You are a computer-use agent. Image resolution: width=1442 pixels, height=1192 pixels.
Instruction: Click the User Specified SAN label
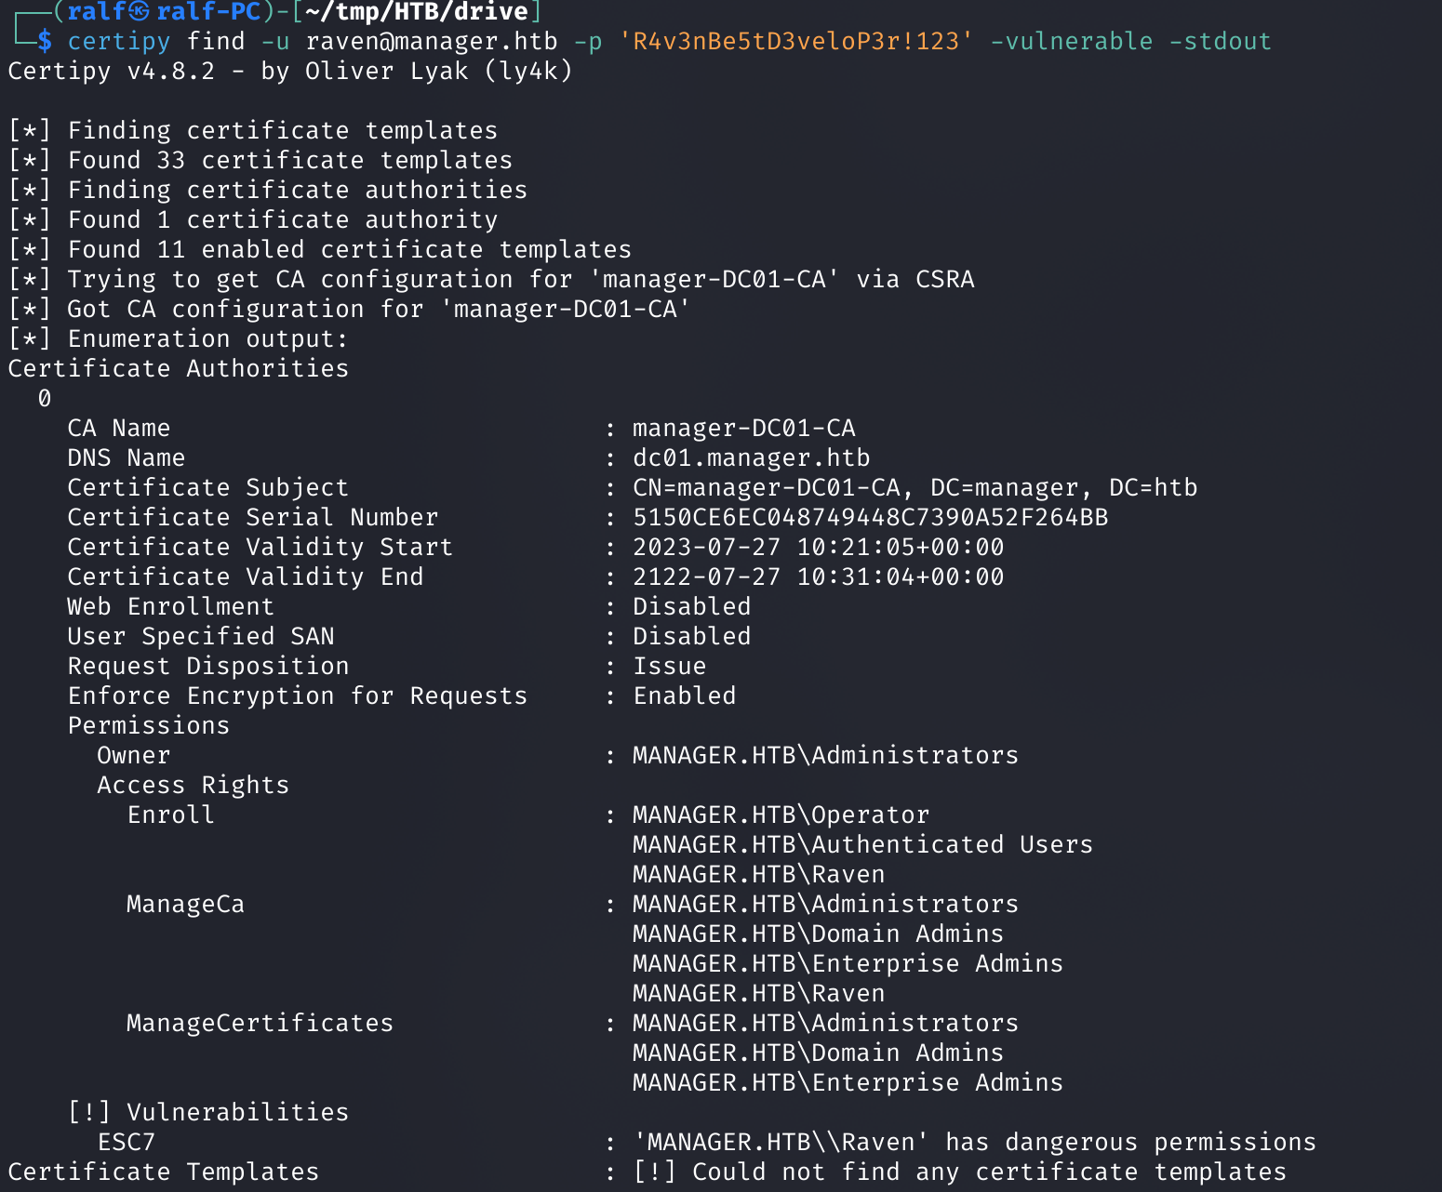201,637
